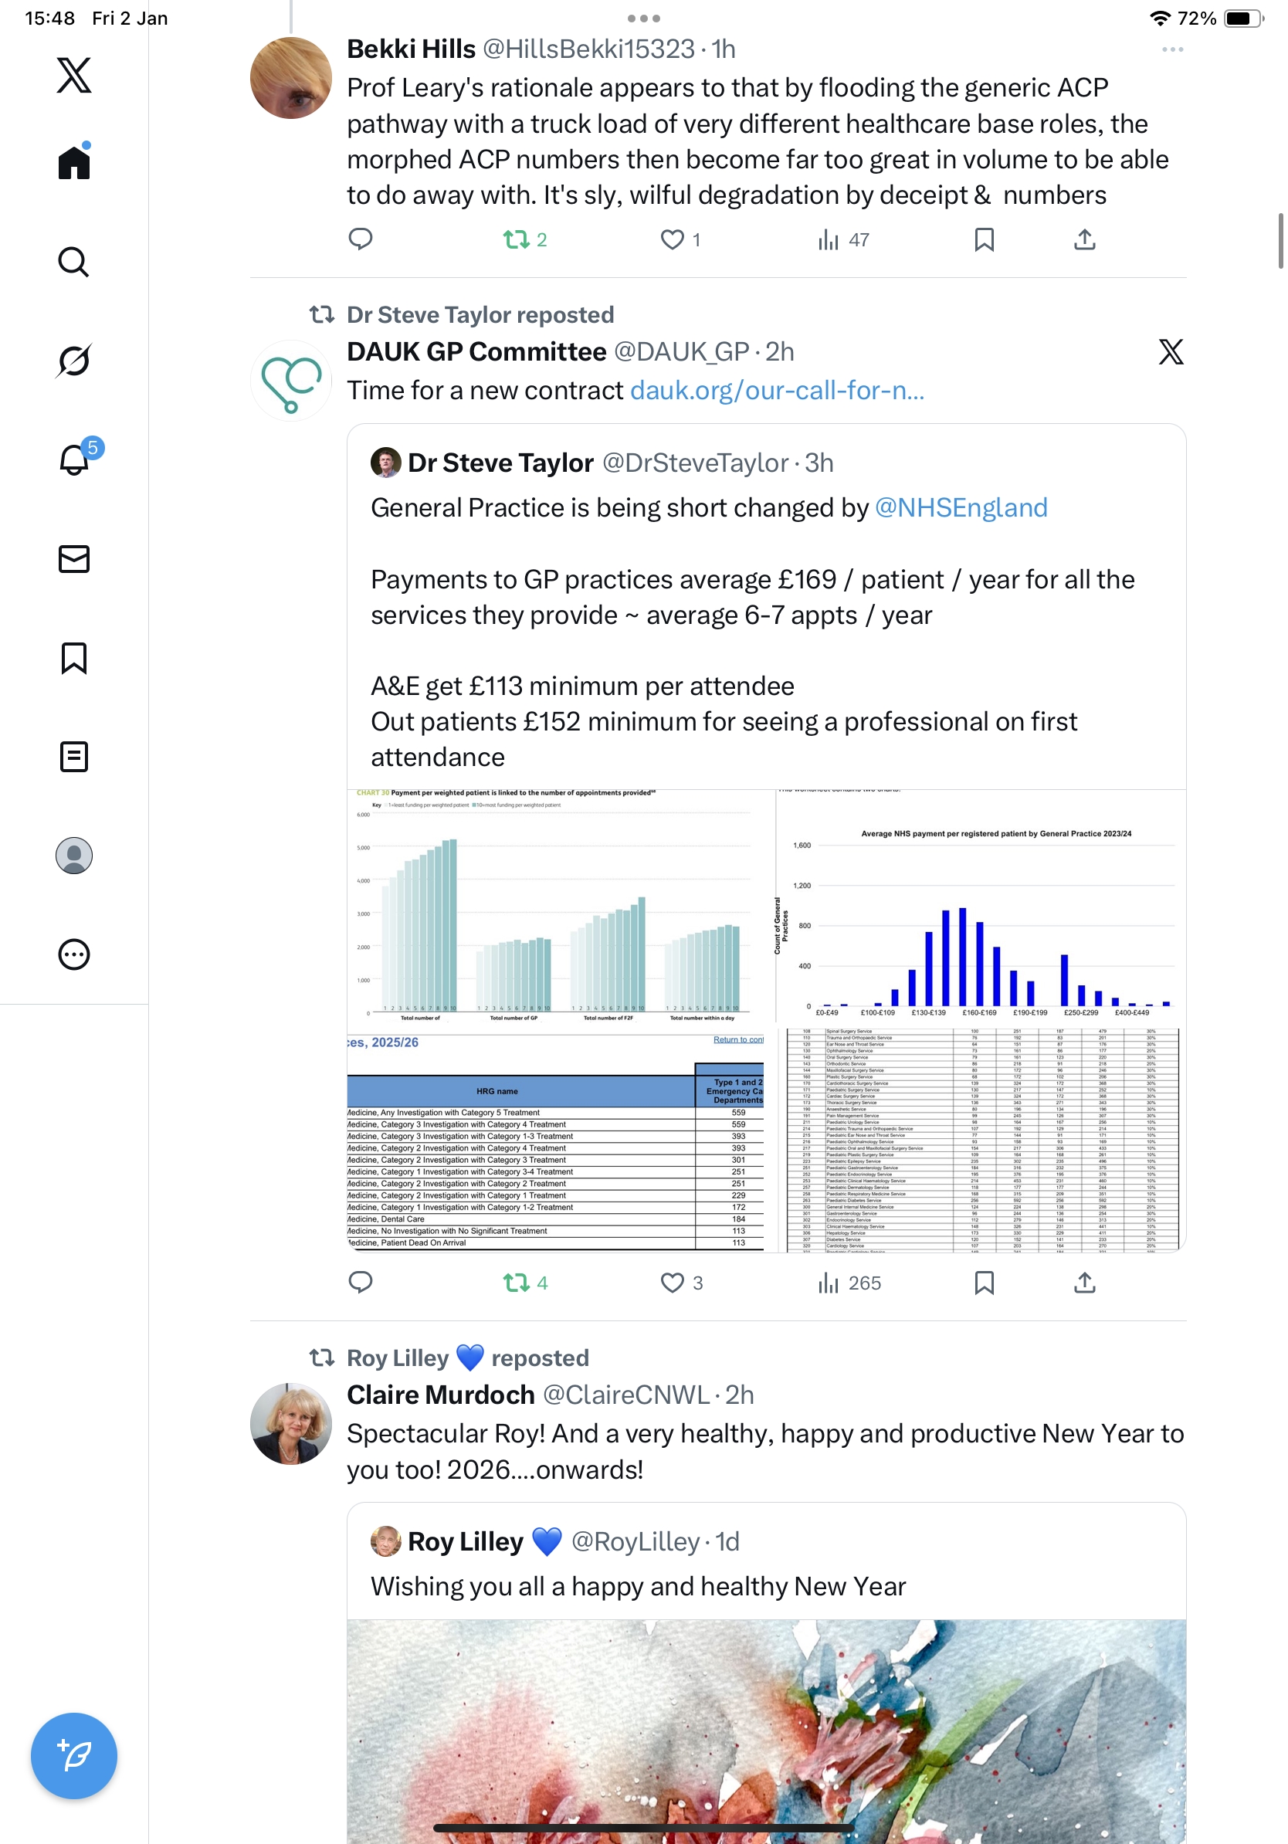
Task: Open the Bookmarks tab in sidebar
Action: [x=74, y=658]
